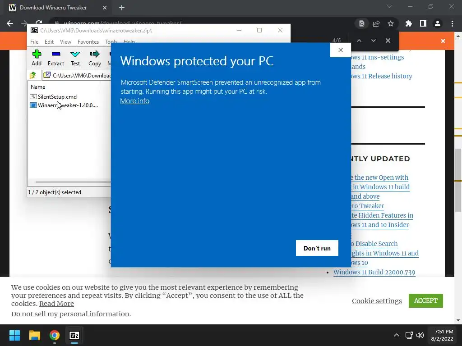Open the new tab plus button
Screen dimensions: 462x346
pos(122,8)
